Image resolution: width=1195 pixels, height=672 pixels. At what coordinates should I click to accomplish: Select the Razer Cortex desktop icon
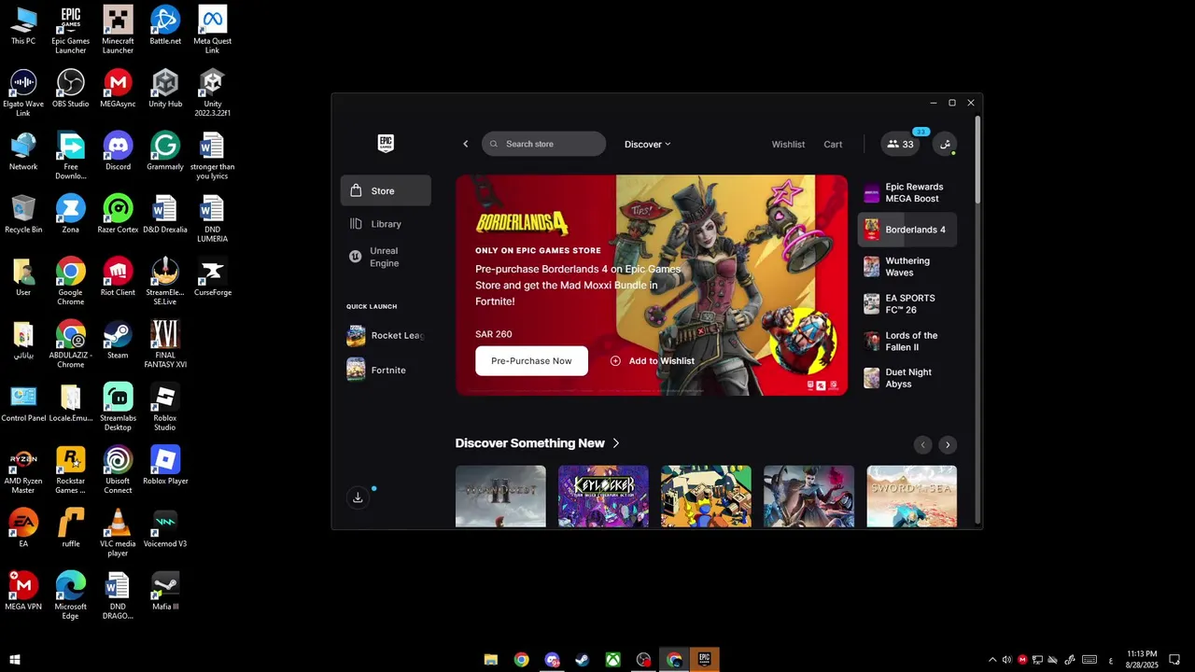[x=118, y=213]
